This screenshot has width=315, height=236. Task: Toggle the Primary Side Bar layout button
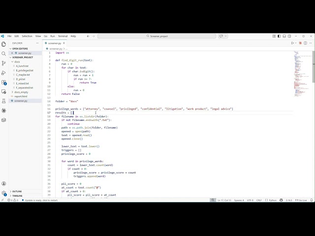tap(279, 36)
